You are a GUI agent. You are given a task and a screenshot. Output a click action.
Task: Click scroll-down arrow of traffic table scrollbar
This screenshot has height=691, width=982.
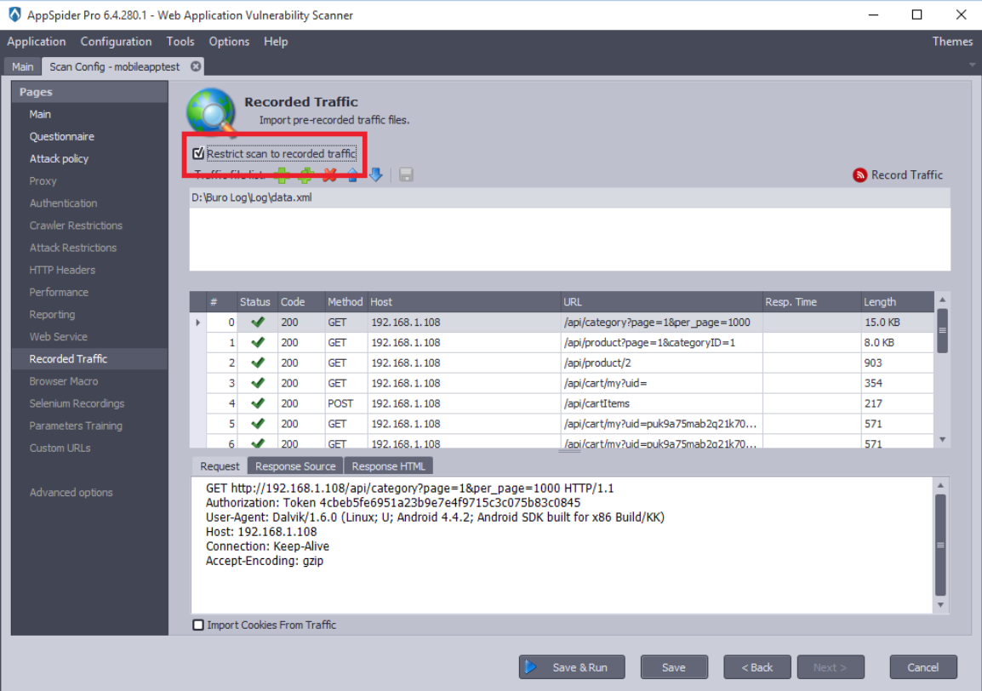pyautogui.click(x=942, y=440)
